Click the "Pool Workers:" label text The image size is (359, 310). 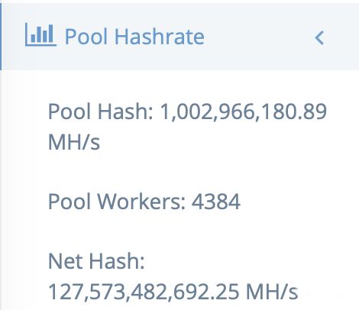(117, 201)
